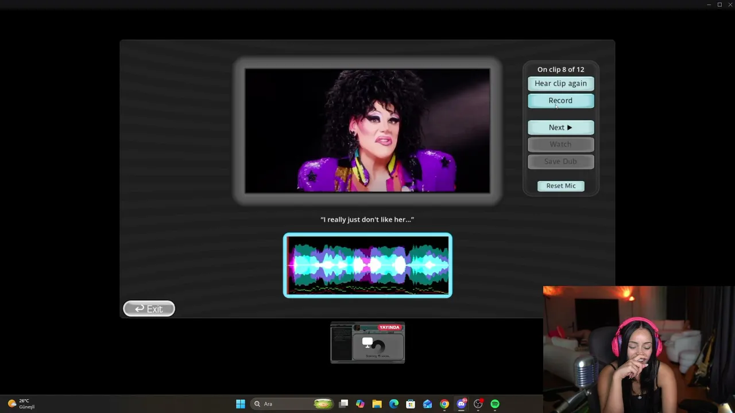Minimize the game window
Viewport: 735px width, 413px height.
709,5
